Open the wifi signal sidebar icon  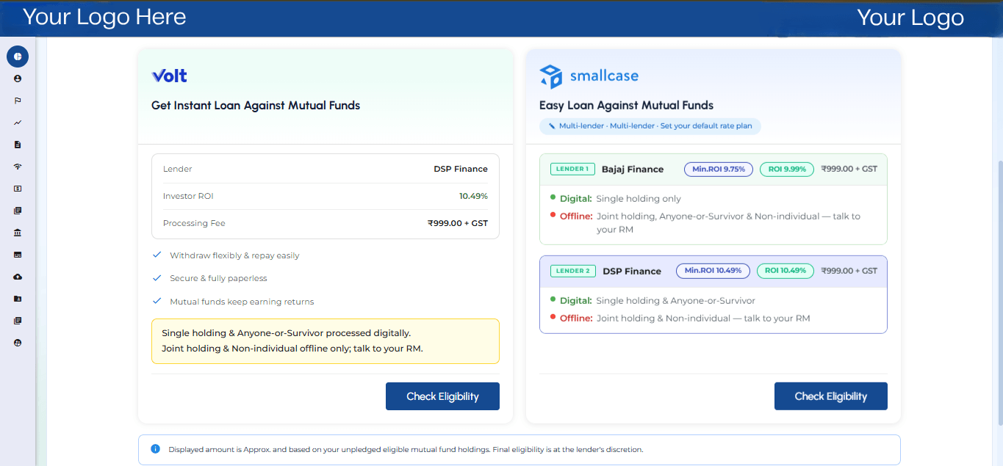tap(18, 167)
